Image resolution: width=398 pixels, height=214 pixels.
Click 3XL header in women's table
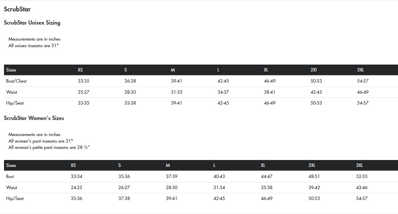pos(359,165)
